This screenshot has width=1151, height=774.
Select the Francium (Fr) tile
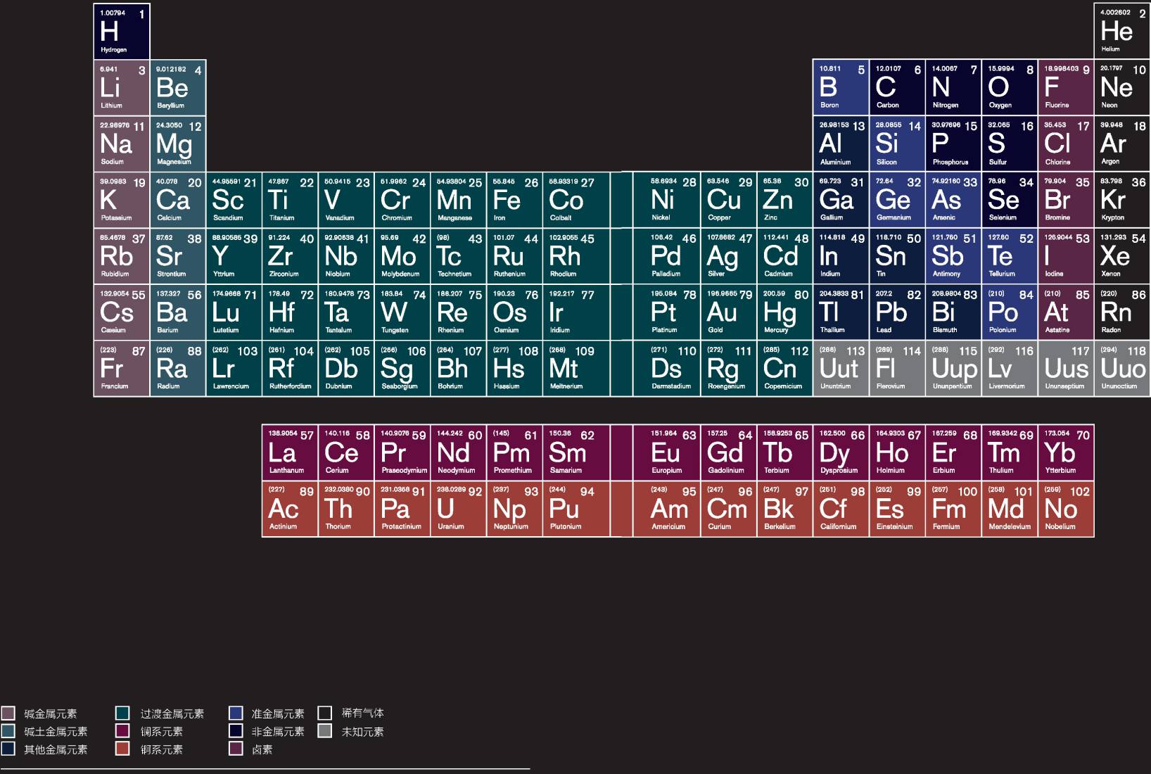pyautogui.click(x=122, y=369)
